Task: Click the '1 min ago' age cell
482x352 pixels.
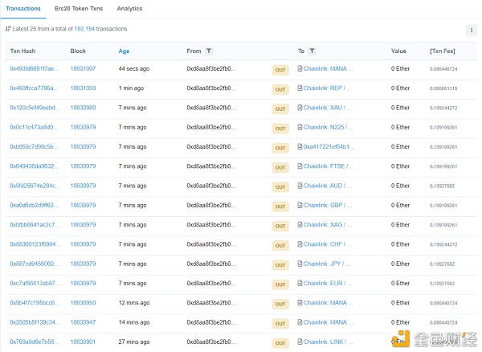Action: click(131, 88)
